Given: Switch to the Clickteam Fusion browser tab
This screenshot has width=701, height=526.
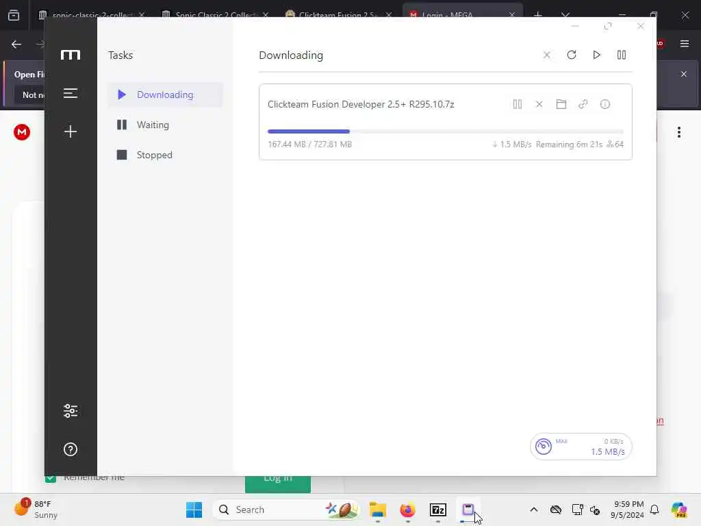Looking at the screenshot, I should pyautogui.click(x=338, y=15).
